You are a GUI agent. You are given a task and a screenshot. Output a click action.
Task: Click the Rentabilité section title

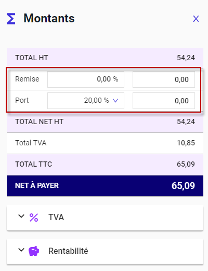click(x=68, y=251)
